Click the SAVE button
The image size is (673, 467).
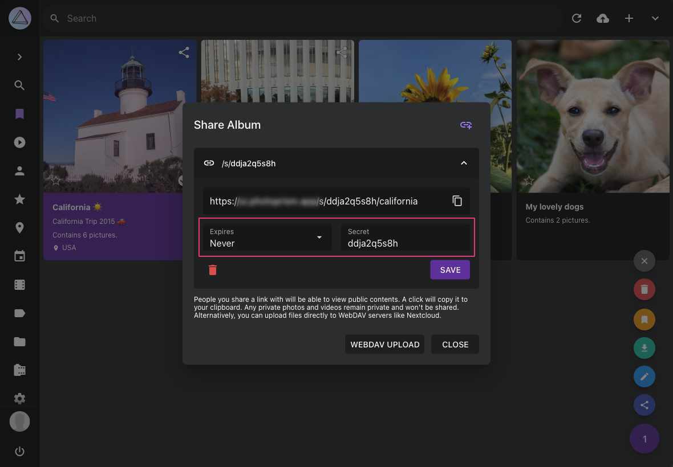tap(450, 270)
